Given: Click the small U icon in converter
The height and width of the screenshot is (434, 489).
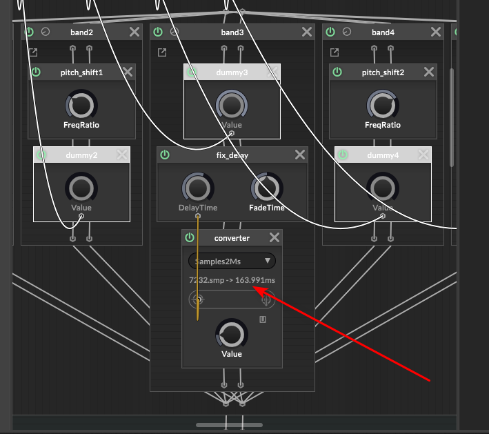Looking at the screenshot, I should pos(263,319).
